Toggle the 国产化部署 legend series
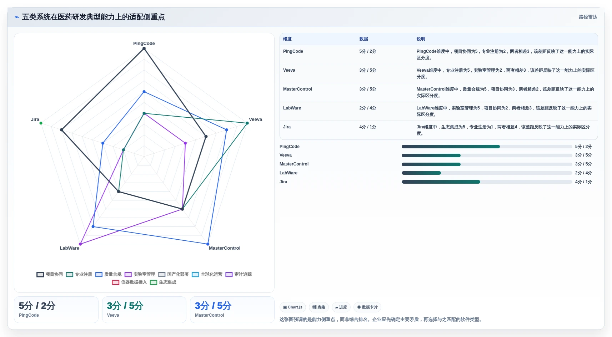The image size is (612, 337). coord(174,274)
